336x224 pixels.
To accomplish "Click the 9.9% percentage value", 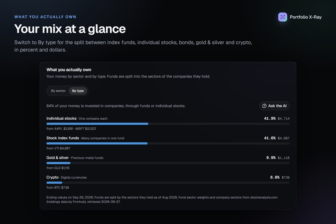I will click(x=271, y=158).
